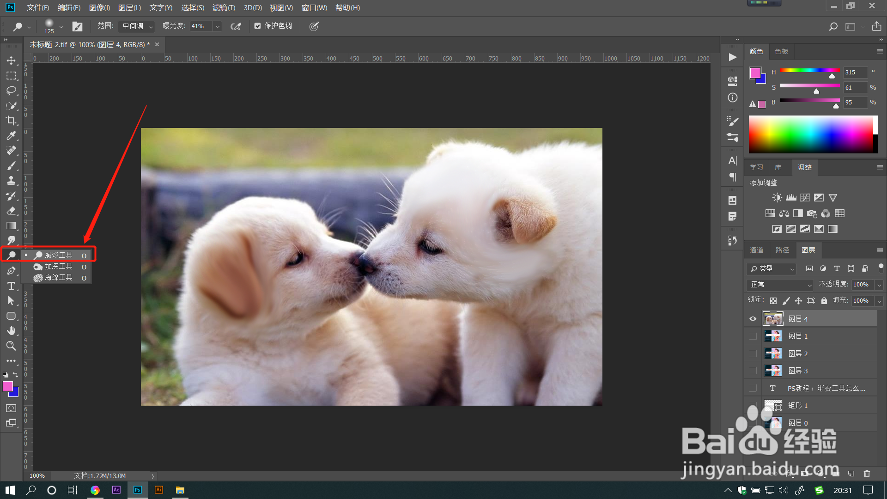Switch to the 通道 tab
Viewport: 887px width, 499px height.
tap(756, 250)
